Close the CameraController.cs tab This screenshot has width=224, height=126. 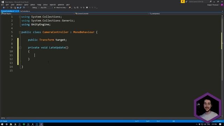(x=18, y=11)
